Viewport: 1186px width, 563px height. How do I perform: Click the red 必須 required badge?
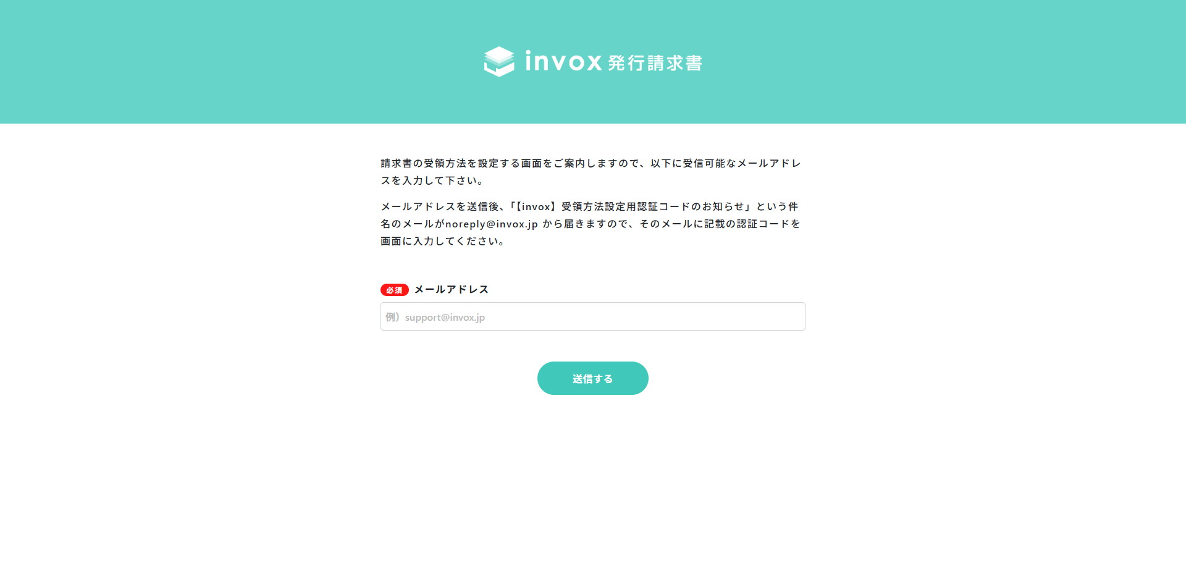click(394, 290)
